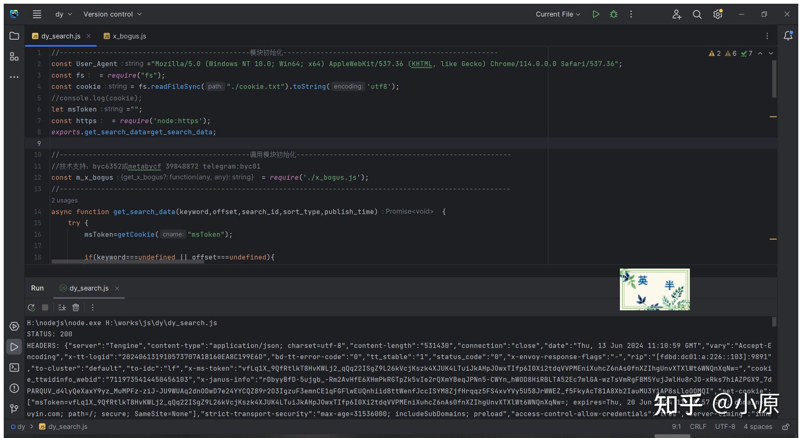This screenshot has width=802, height=438.
Task: Open the Git tool window
Action: tap(14, 409)
